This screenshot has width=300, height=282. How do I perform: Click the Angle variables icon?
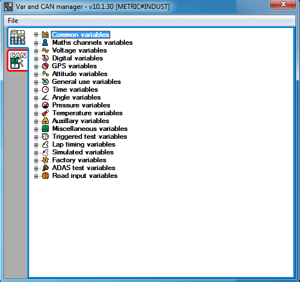point(45,97)
